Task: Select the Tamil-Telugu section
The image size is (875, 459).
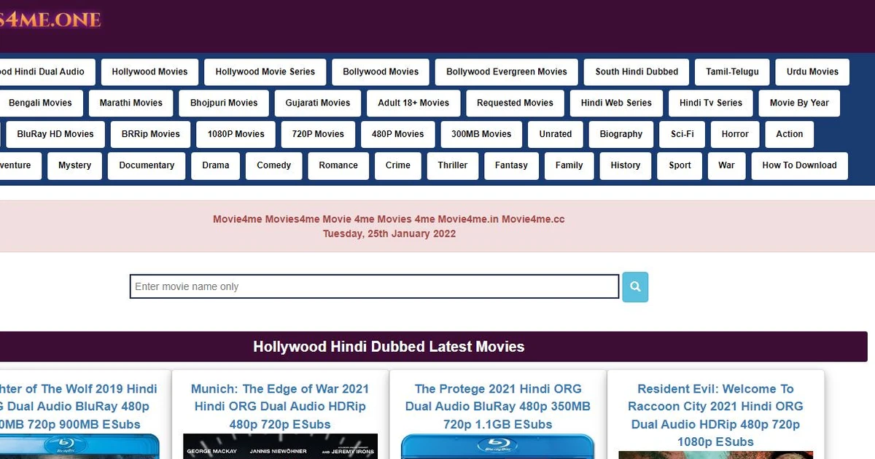Action: (x=732, y=71)
